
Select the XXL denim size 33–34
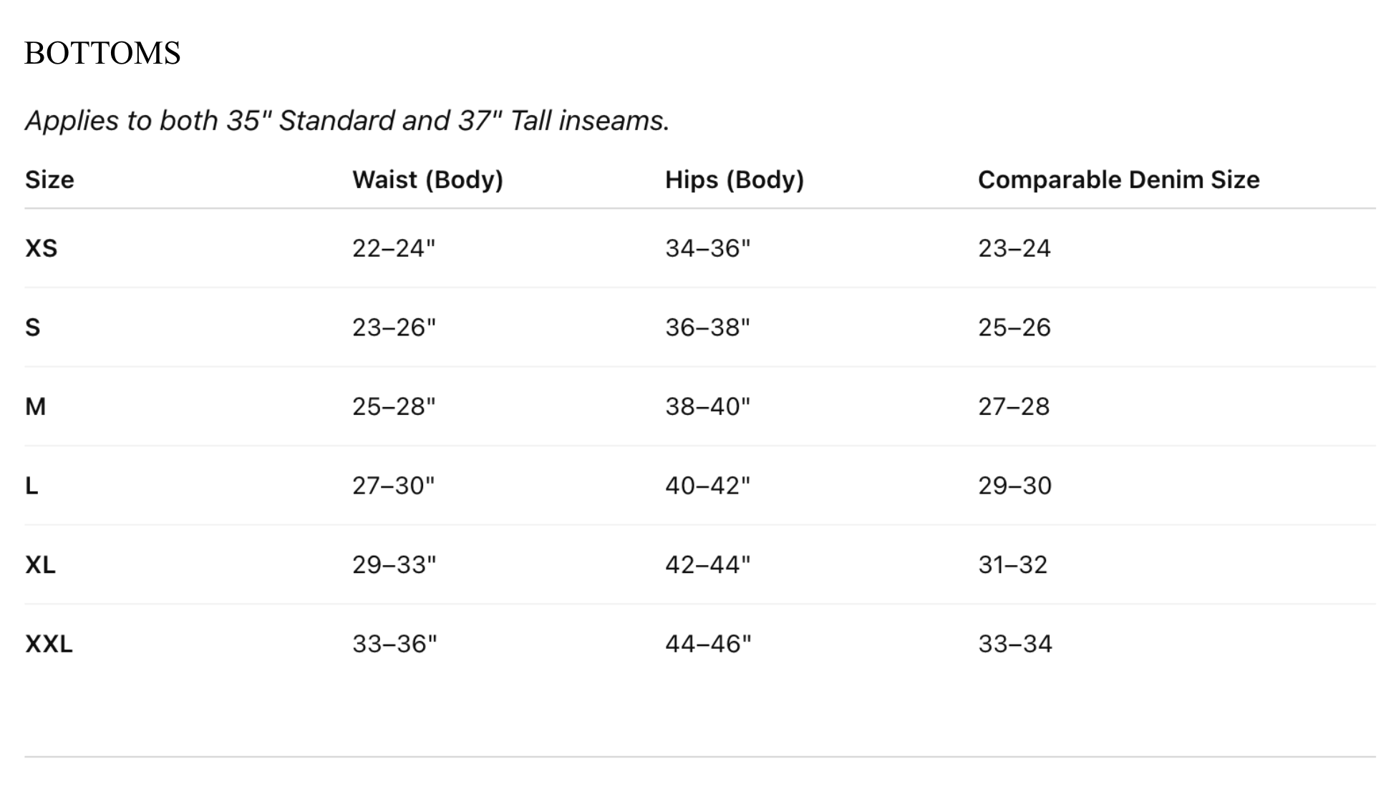tap(1015, 644)
